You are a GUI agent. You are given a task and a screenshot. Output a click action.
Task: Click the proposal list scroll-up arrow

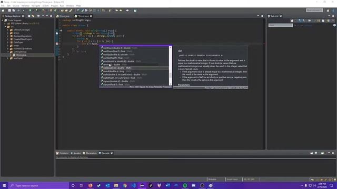click(x=171, y=48)
